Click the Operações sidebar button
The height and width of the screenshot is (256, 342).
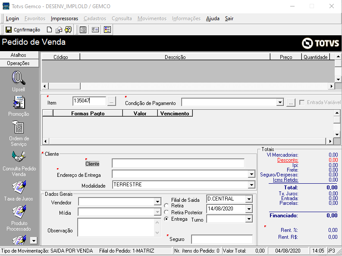[x=19, y=63]
